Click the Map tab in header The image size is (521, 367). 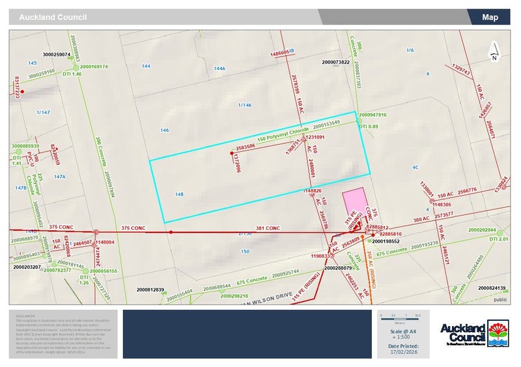coord(490,17)
